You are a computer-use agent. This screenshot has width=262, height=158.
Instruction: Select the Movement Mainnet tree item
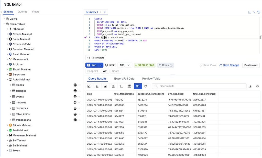24,135
